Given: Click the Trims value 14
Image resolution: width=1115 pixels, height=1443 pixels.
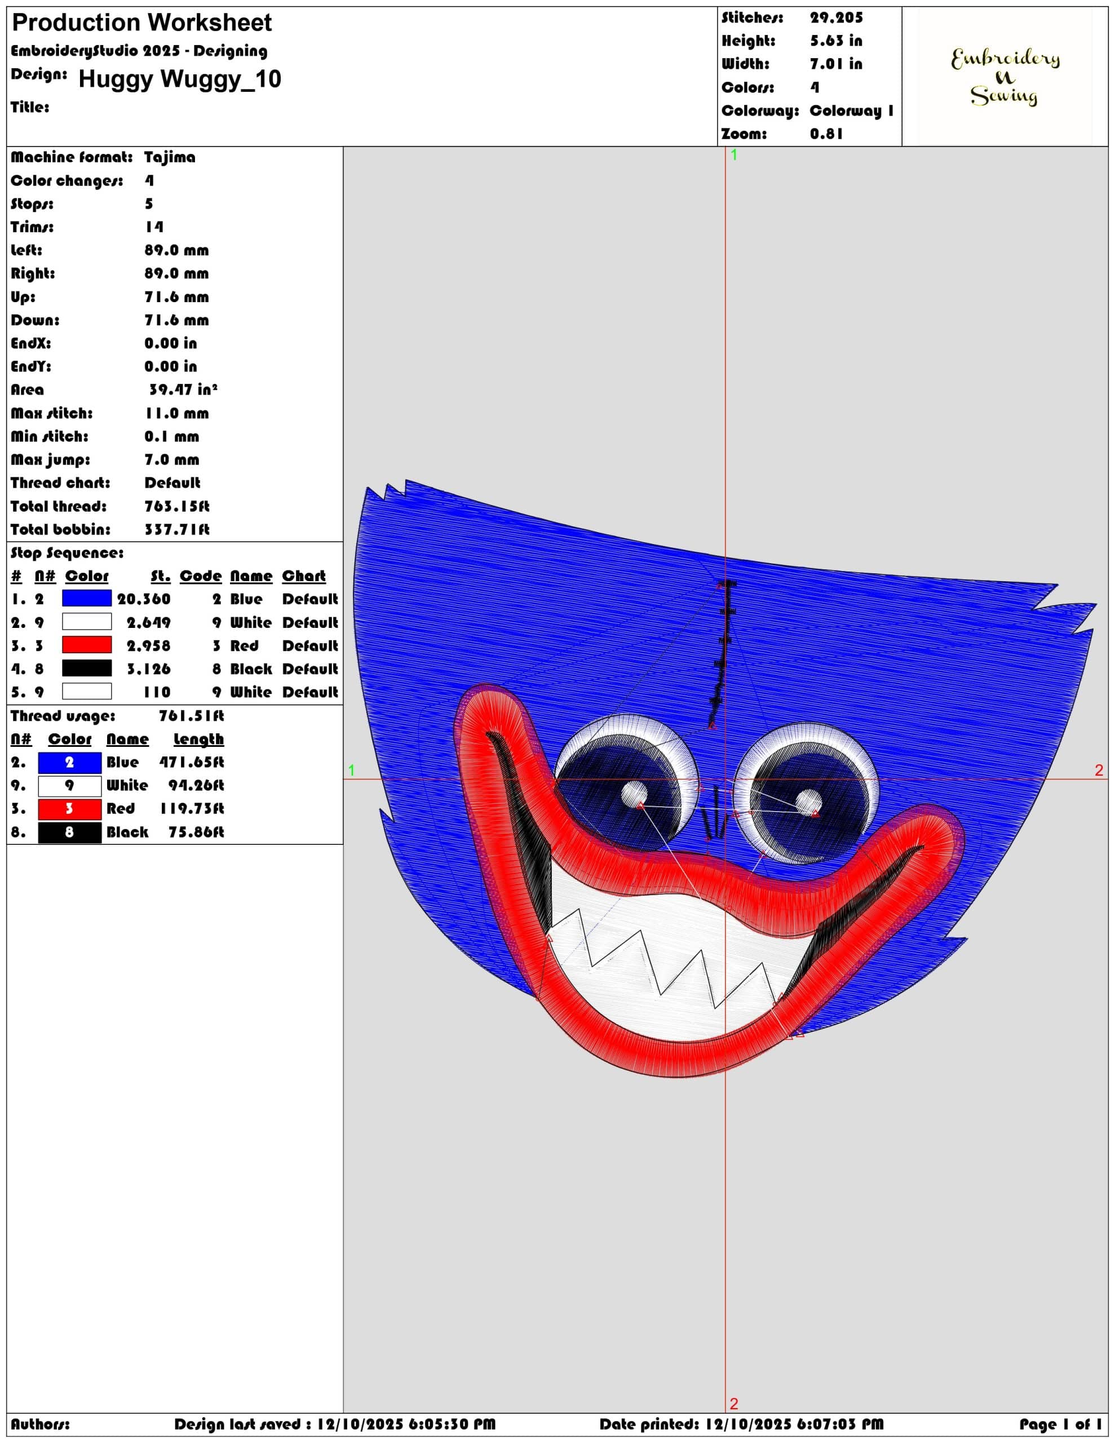Looking at the screenshot, I should (154, 227).
